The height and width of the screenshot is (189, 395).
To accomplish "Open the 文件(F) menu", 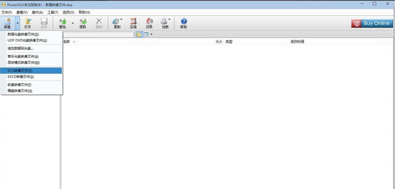I will [x=6, y=12].
